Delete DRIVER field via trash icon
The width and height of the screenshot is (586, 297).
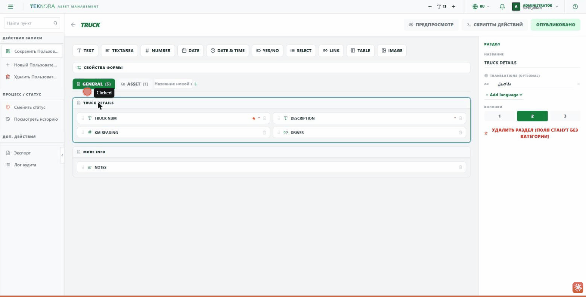tap(460, 132)
